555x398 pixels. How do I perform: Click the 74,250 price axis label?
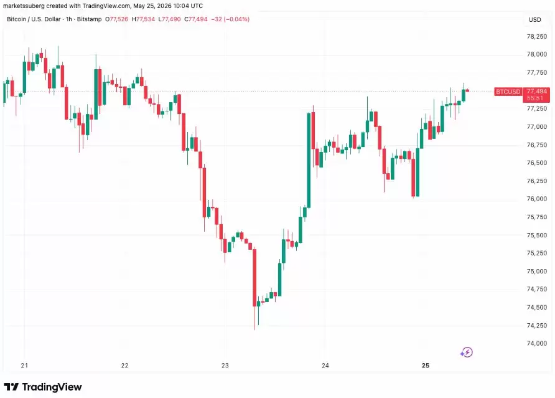point(536,325)
